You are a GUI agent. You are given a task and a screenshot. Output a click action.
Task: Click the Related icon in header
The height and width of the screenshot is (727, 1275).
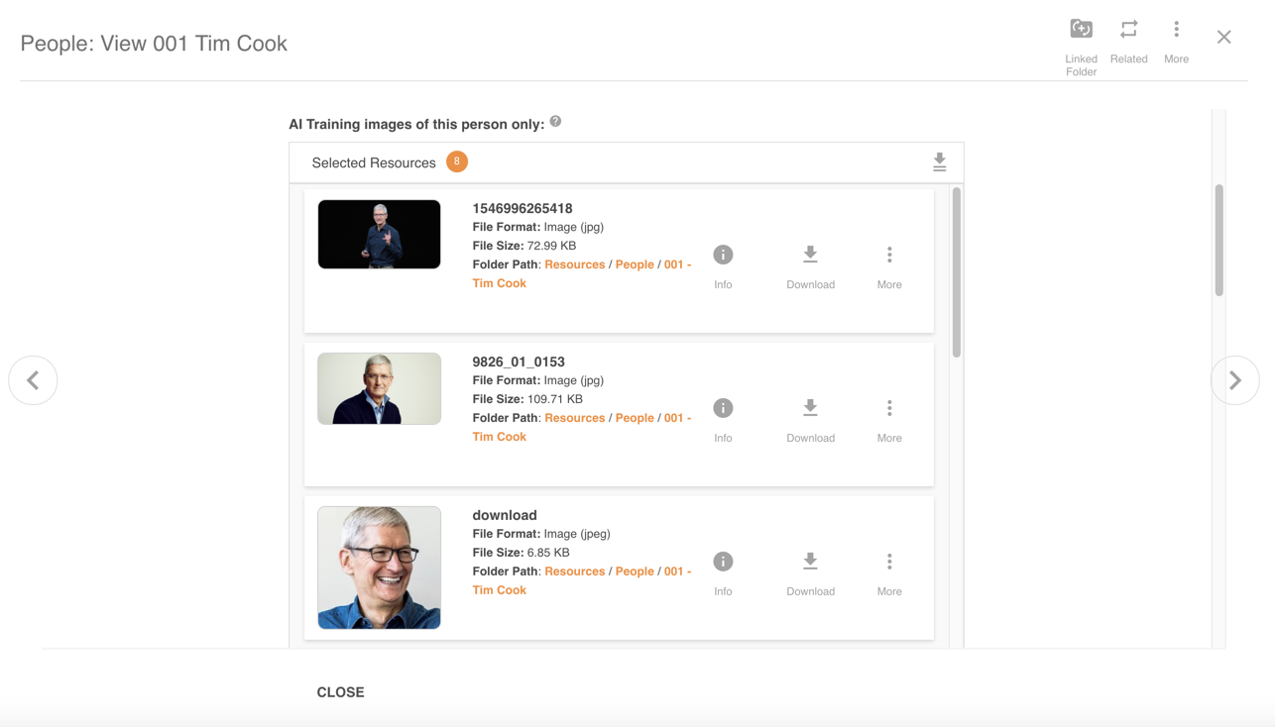point(1128,30)
